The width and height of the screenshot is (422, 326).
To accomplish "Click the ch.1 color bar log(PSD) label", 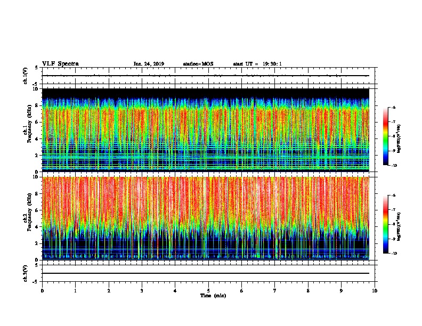I will [399, 139].
